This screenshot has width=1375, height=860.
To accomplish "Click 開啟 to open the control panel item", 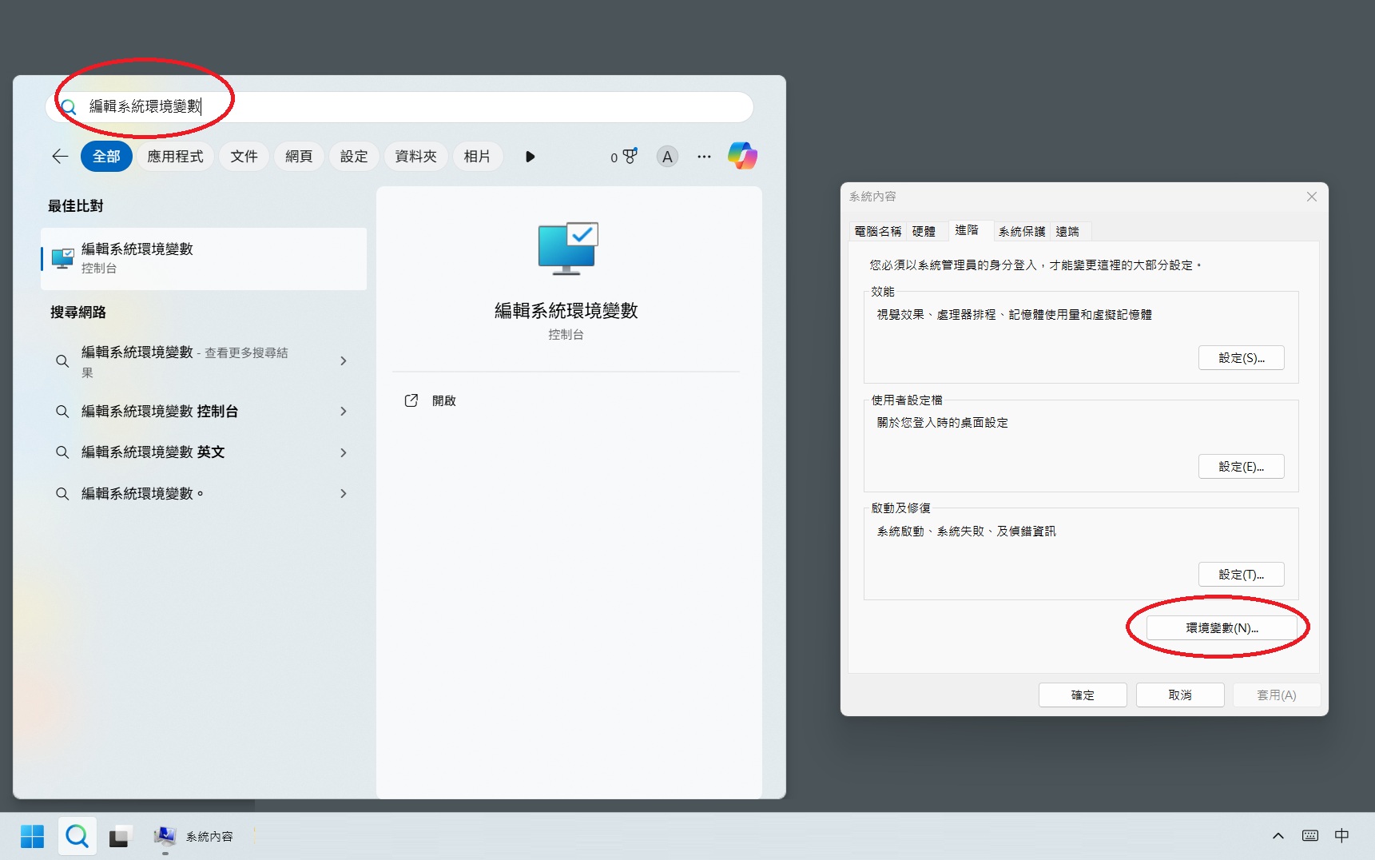I will point(443,400).
